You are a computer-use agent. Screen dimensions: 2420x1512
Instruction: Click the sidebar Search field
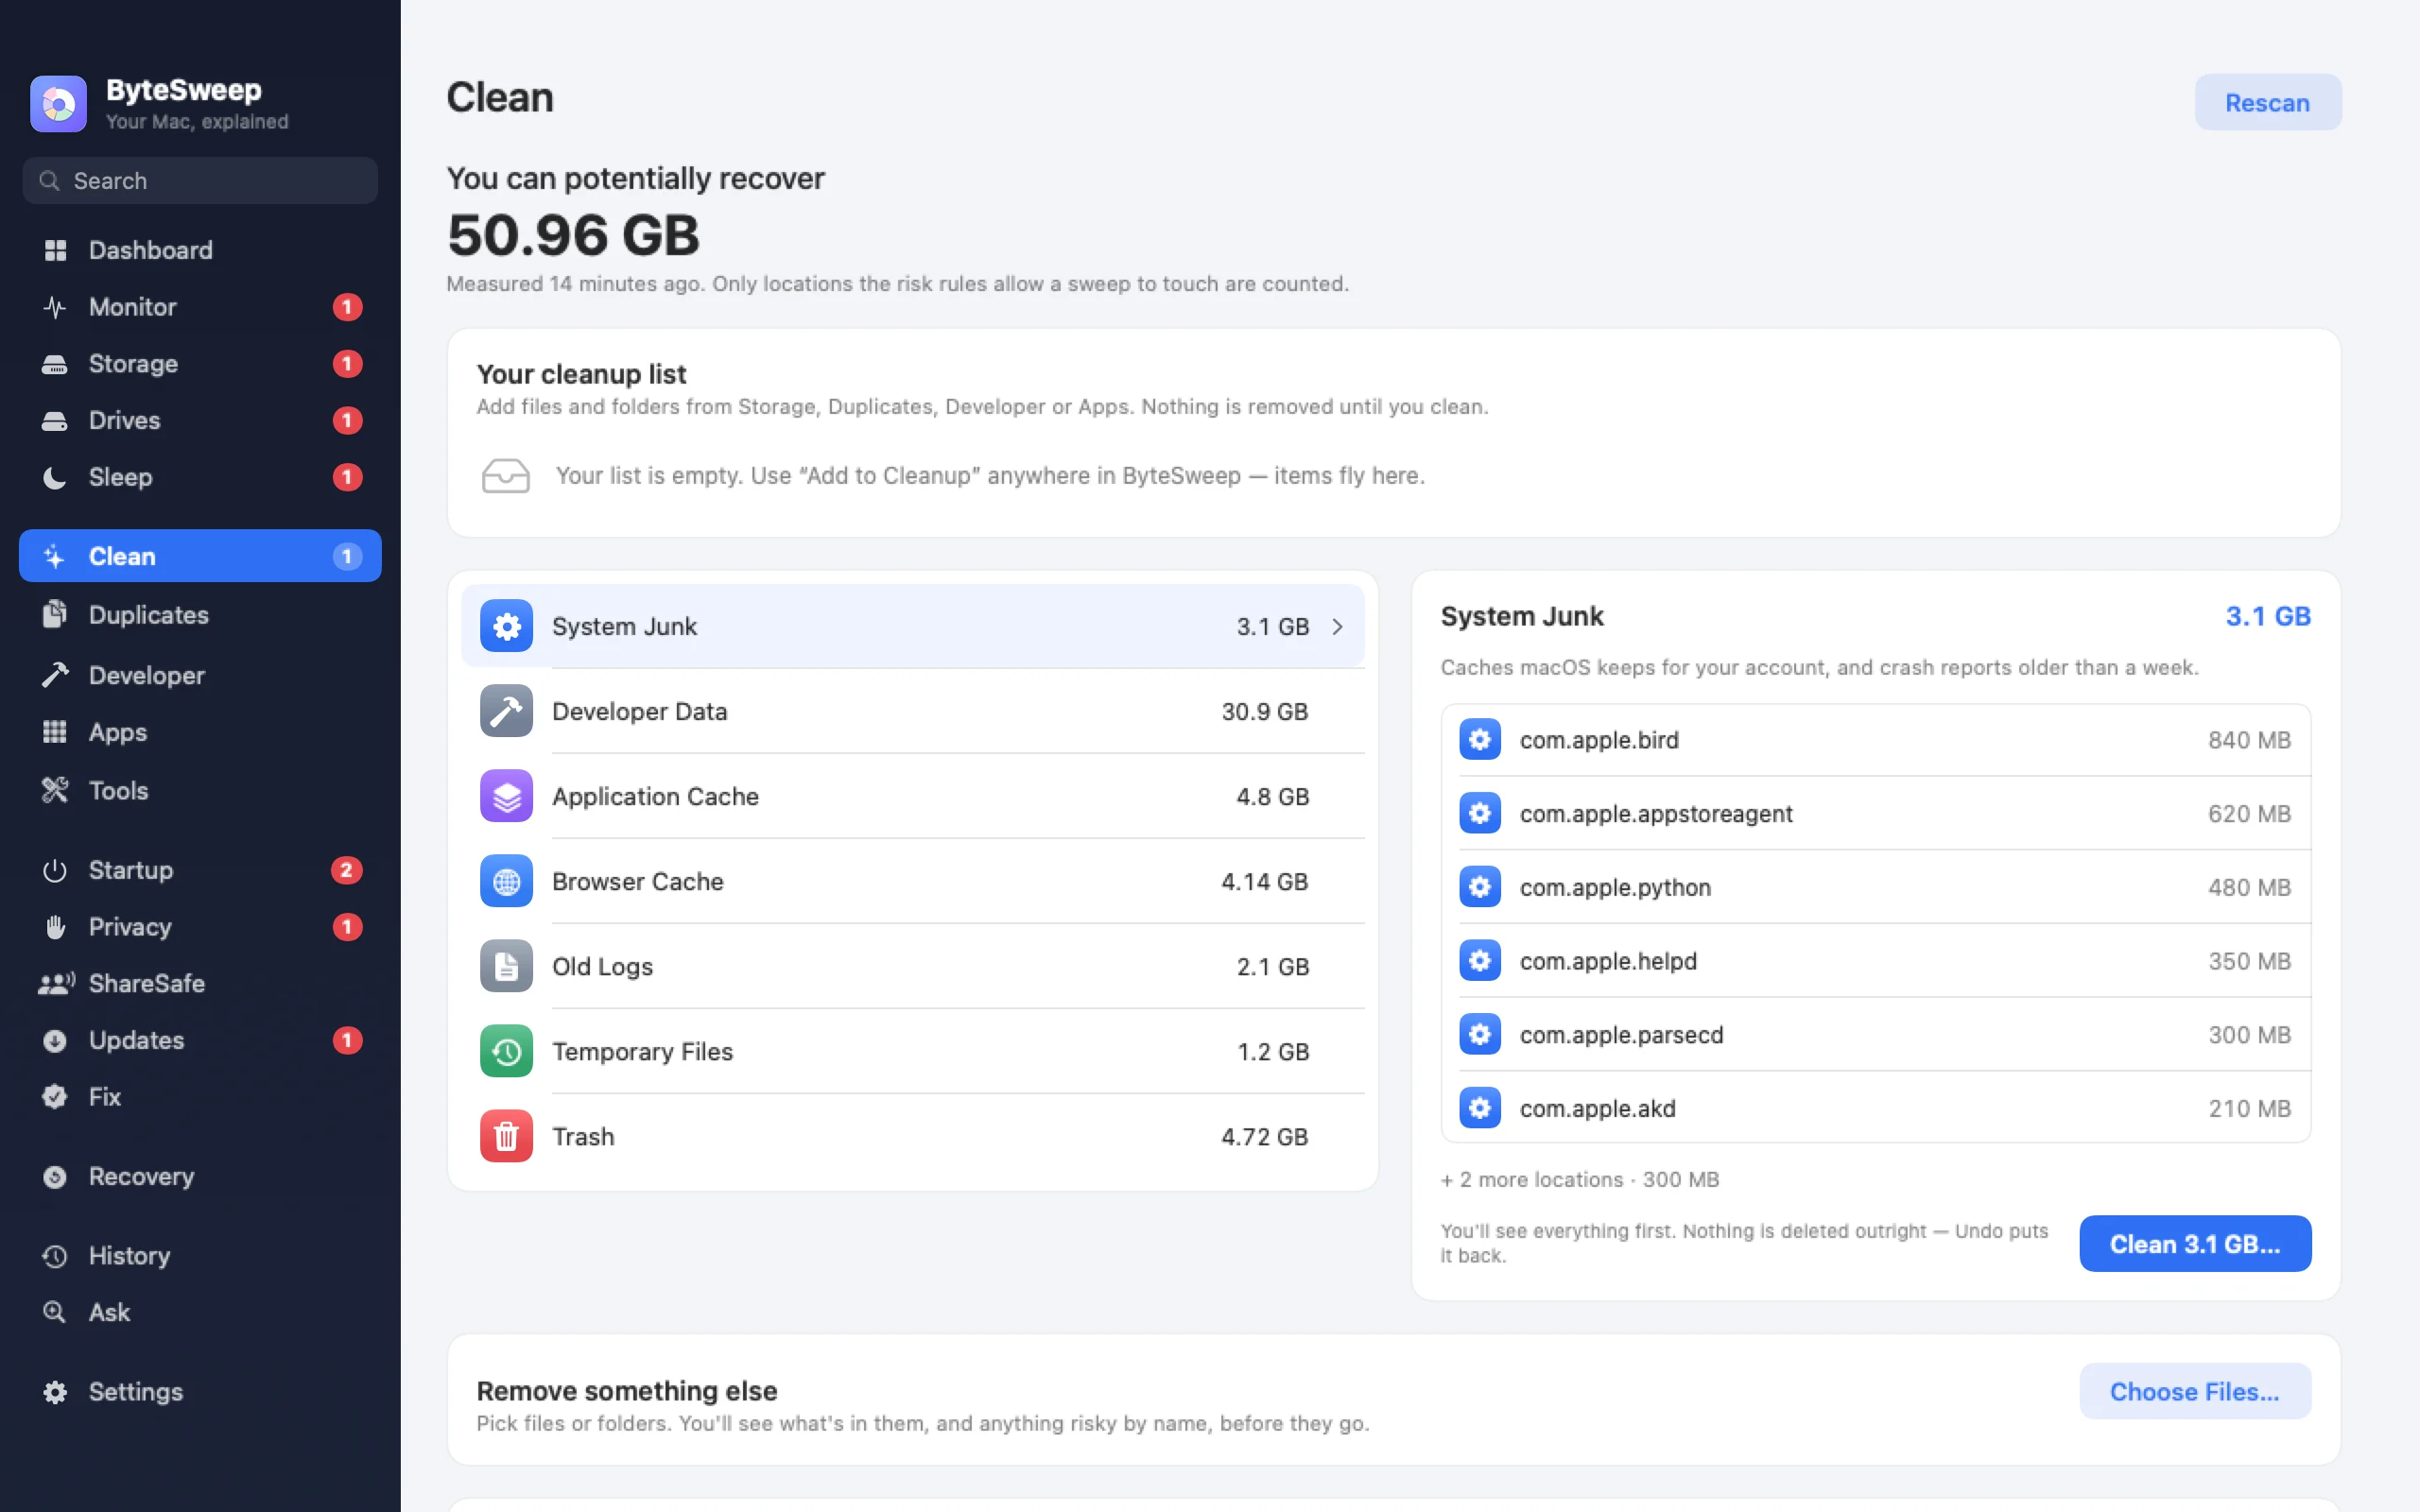[200, 181]
